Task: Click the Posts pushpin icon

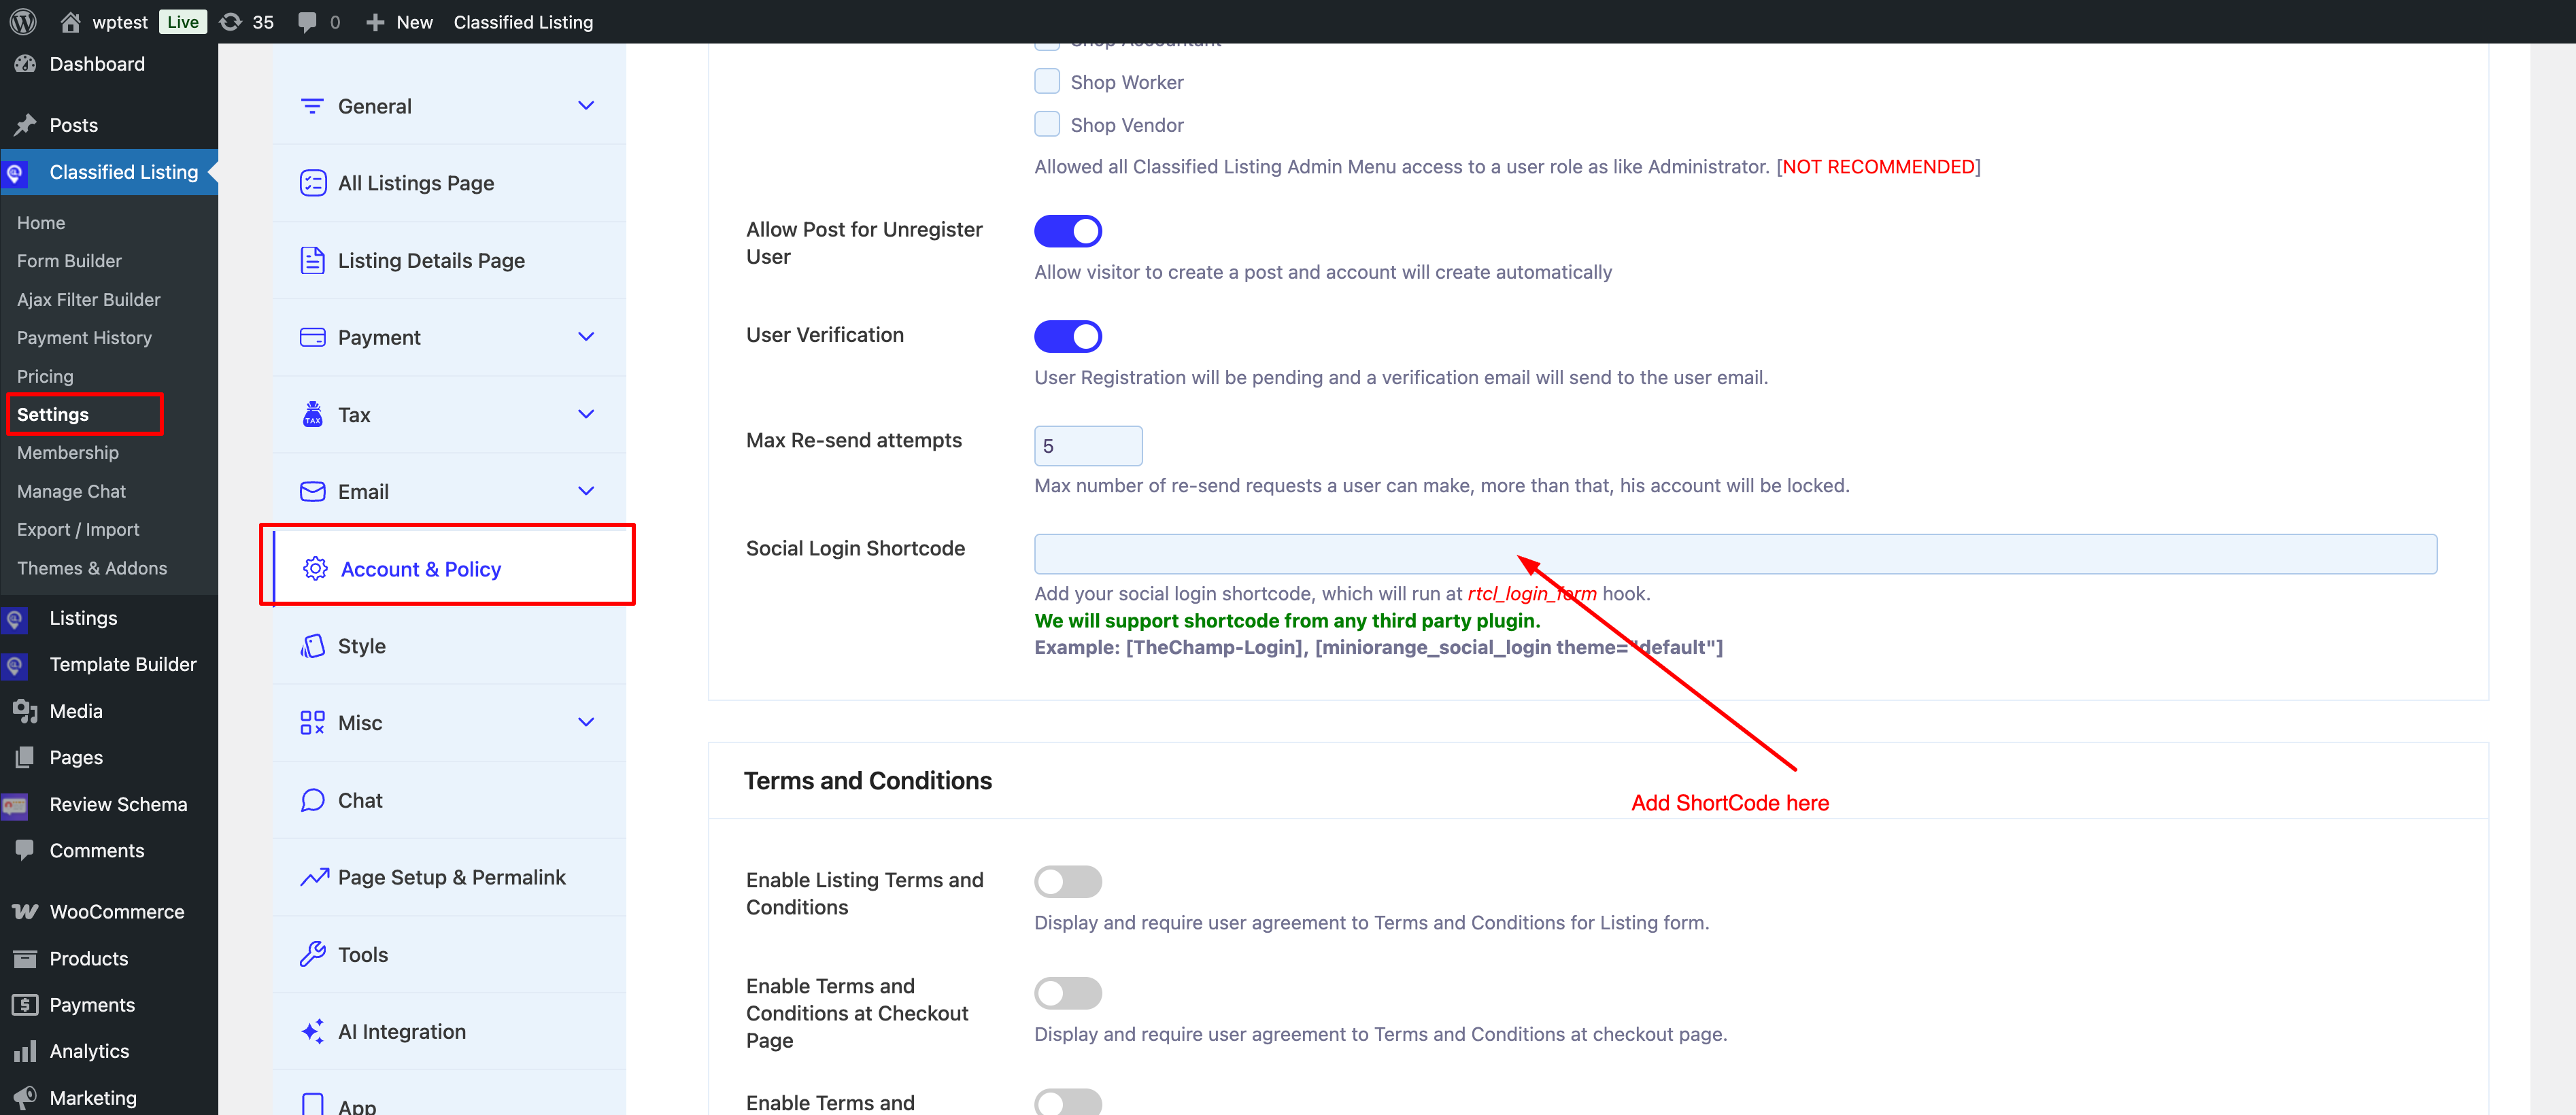Action: pos(25,125)
